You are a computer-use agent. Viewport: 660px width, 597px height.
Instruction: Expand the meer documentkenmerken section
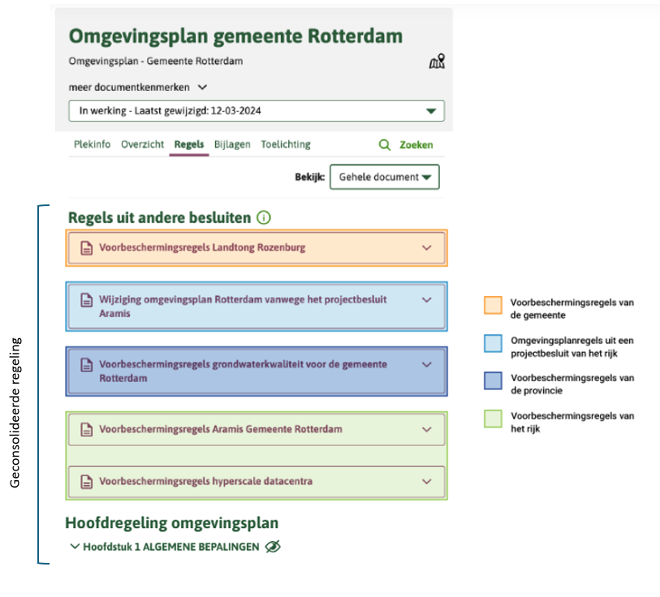(x=203, y=87)
